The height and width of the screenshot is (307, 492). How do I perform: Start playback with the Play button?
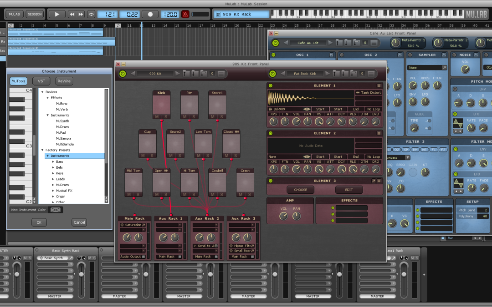57,14
